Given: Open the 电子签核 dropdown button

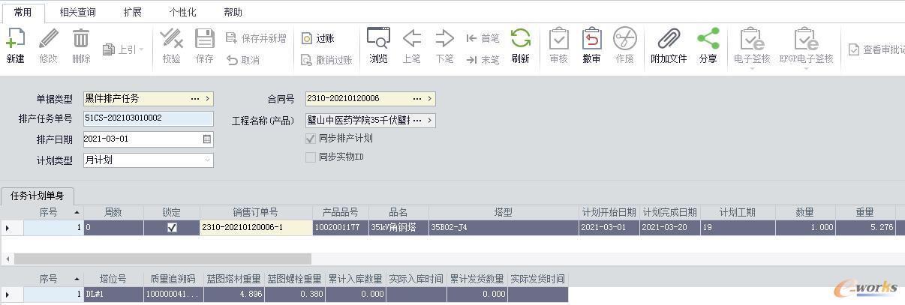Looking at the screenshot, I should 752,49.
